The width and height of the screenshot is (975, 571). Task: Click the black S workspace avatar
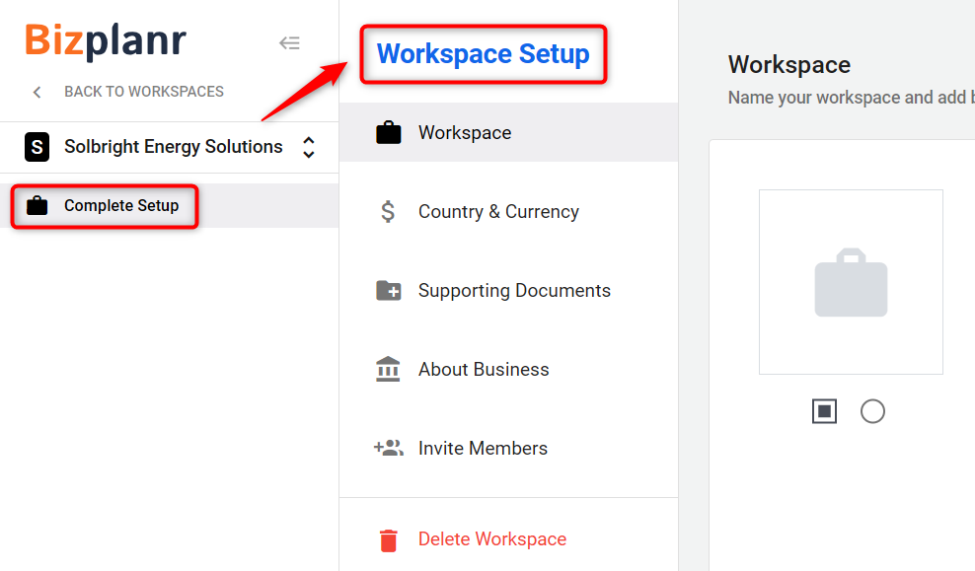point(37,147)
